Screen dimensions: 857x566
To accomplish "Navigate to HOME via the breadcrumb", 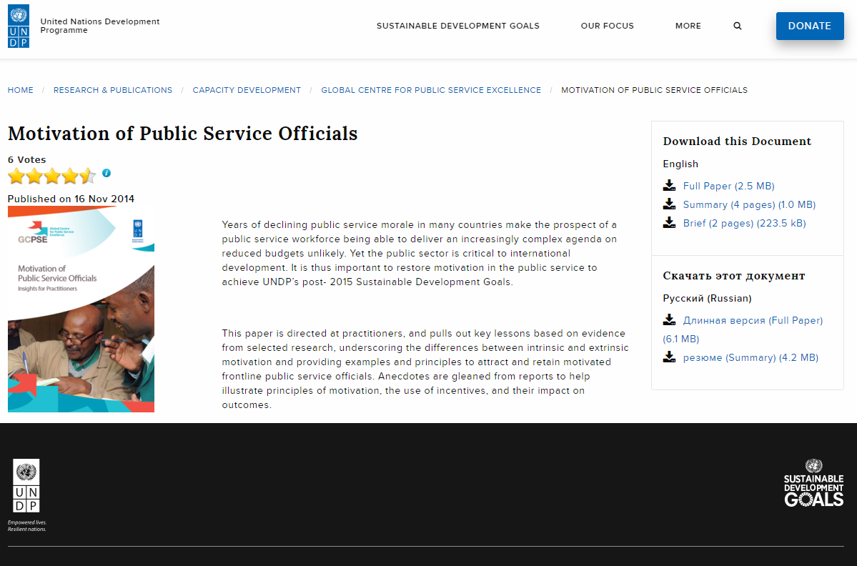I will click(x=20, y=90).
